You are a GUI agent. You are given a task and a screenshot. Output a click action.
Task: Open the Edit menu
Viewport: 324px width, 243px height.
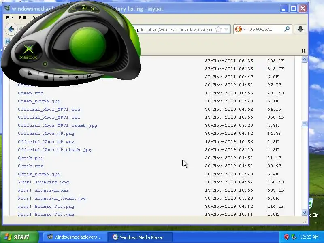[x=23, y=18]
